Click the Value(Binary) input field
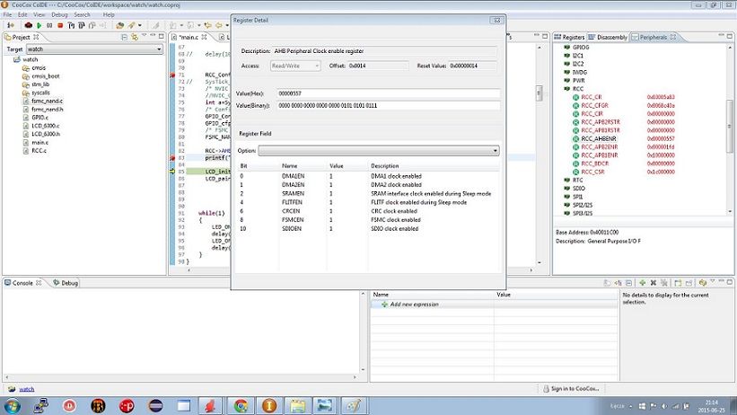 pos(388,106)
